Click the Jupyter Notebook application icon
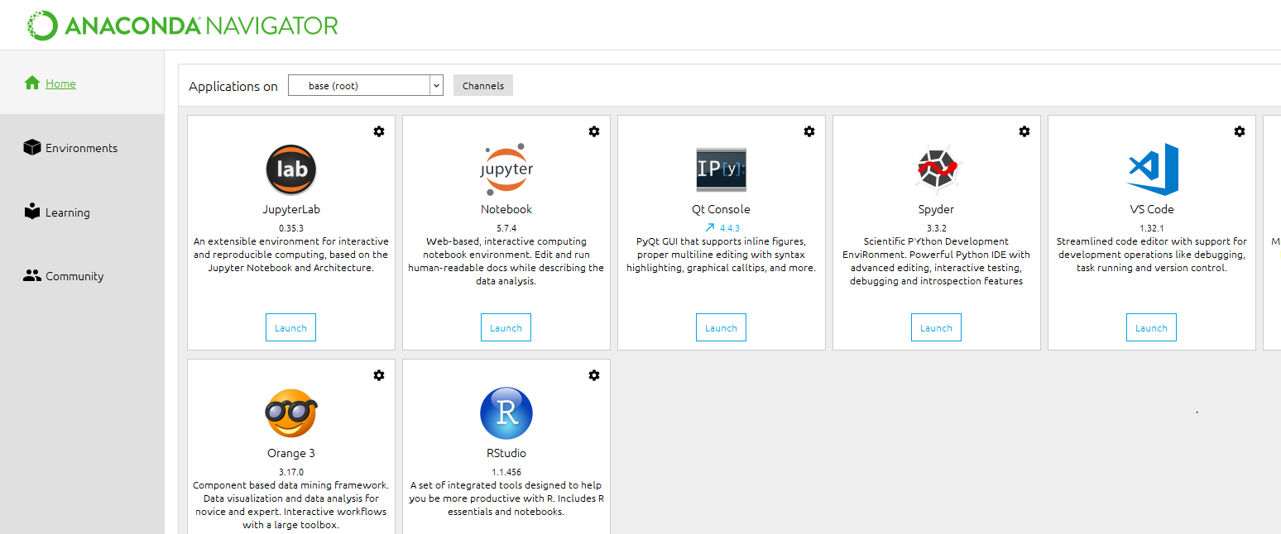Viewport: 1281px width, 534px height. (506, 169)
